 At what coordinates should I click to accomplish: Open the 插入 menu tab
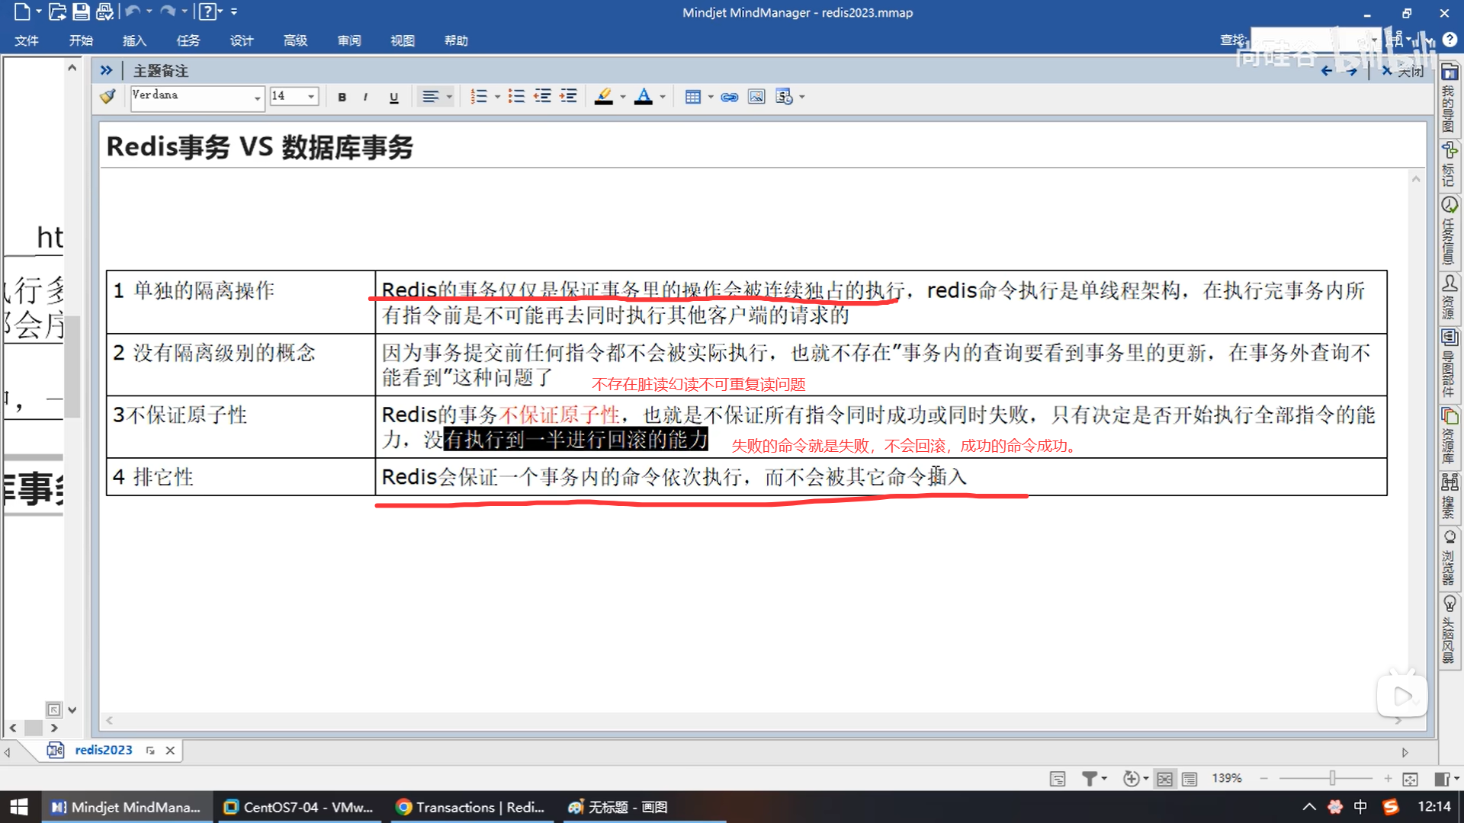[134, 40]
